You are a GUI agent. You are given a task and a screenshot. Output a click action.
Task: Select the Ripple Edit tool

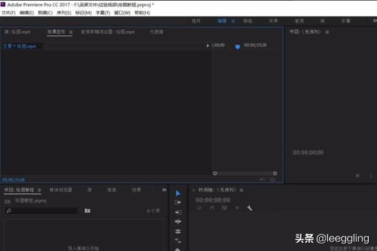(x=178, y=222)
